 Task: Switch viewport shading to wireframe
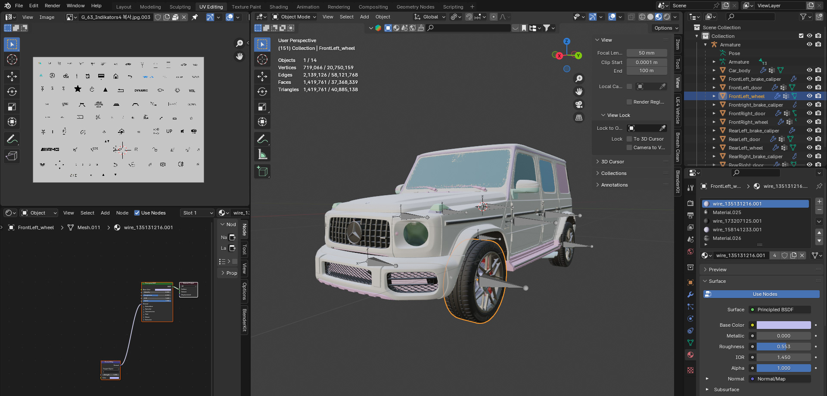642,17
